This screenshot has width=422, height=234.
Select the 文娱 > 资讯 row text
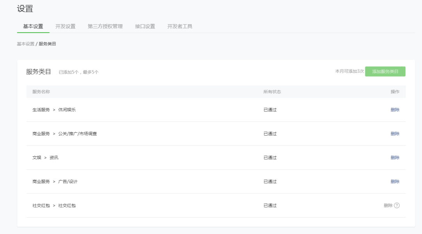[45, 157]
